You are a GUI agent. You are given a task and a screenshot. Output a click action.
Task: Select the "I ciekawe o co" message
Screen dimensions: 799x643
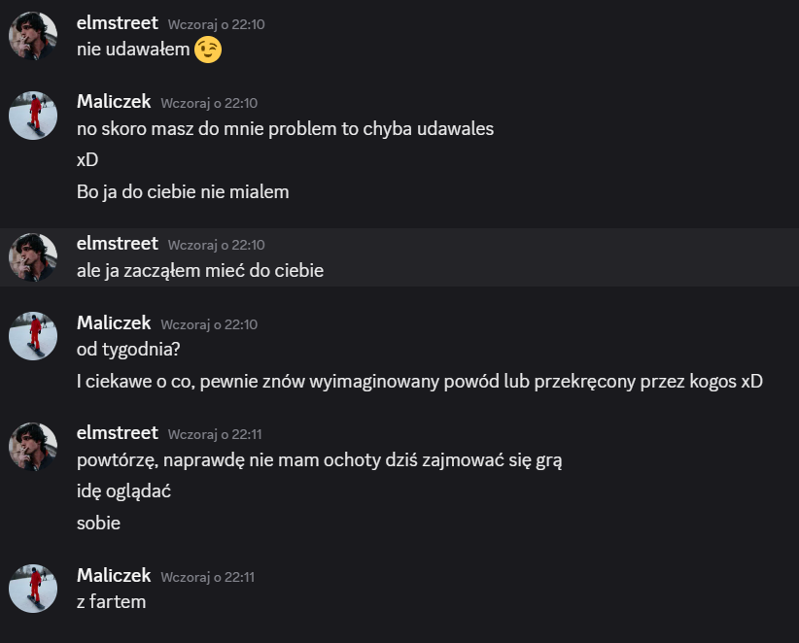point(420,382)
